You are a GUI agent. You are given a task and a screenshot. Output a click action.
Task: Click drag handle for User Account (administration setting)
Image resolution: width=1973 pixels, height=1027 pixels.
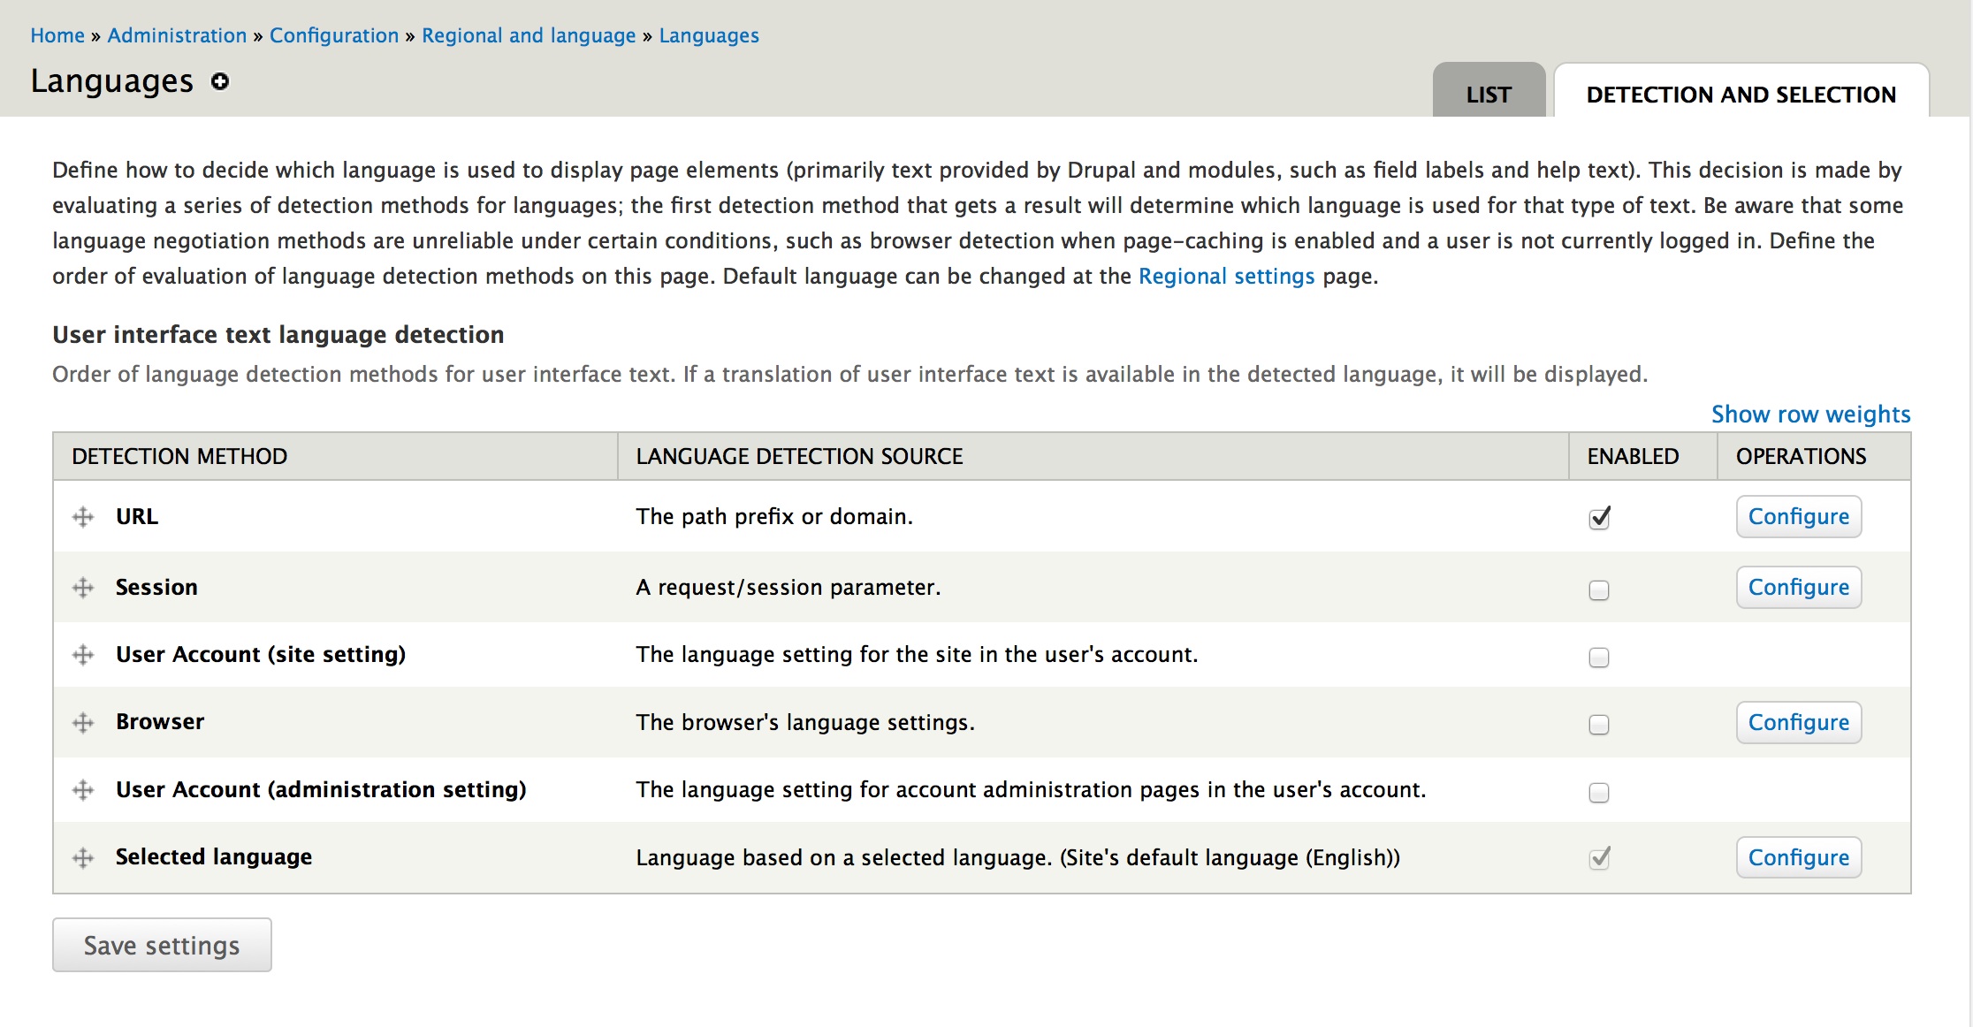(83, 790)
